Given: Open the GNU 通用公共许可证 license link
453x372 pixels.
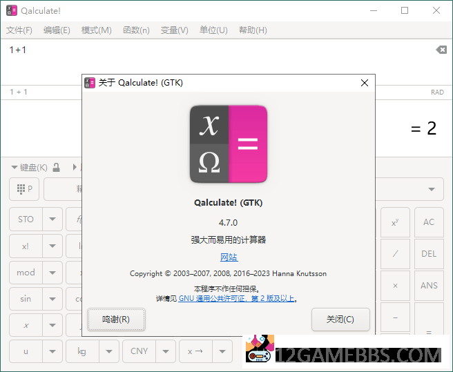Looking at the screenshot, I should point(236,298).
